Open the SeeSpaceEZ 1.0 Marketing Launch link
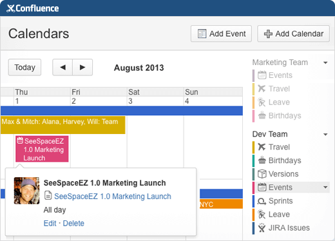Screen dimensions: 335x241 (x=113, y=197)
